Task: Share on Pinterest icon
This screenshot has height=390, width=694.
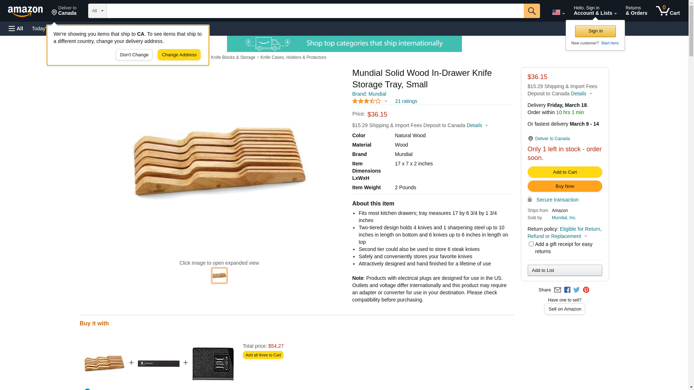Action: [586, 290]
